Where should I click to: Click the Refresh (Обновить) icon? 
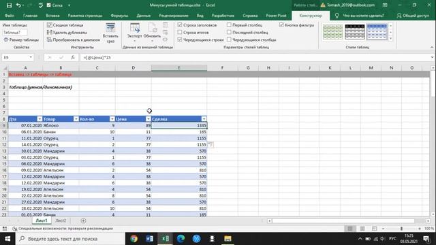coord(152,31)
